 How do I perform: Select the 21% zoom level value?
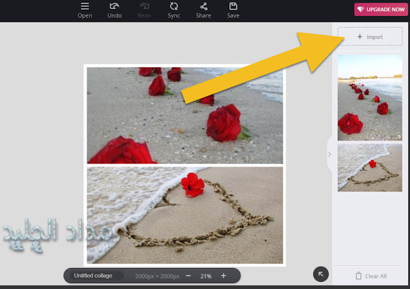[x=206, y=276]
